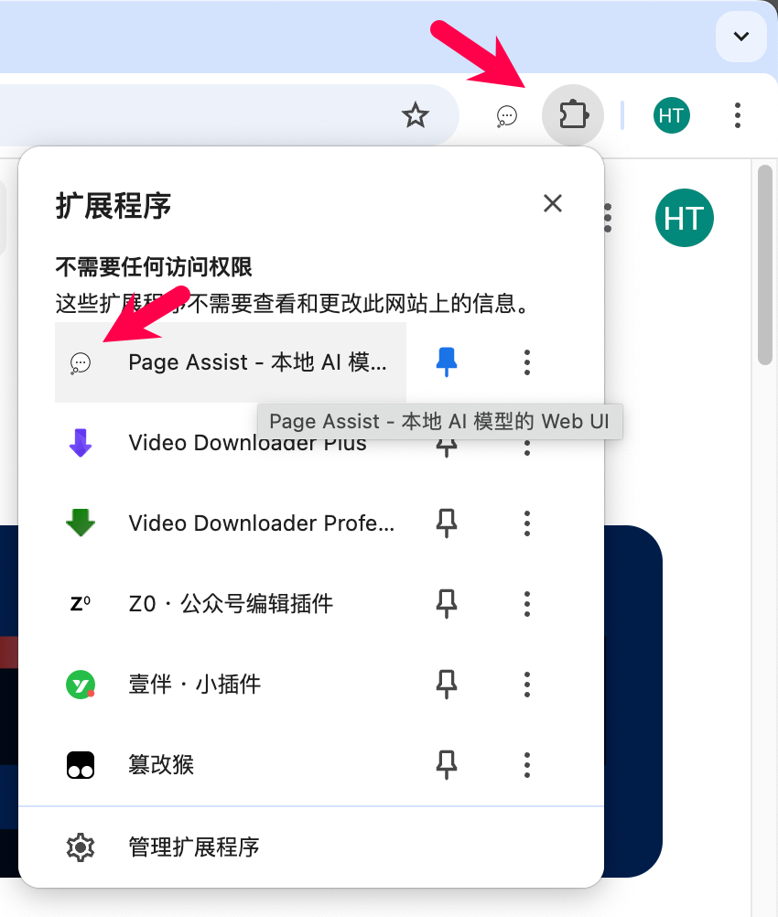Open Video Downloader Professional extension entry
Image resolution: width=778 pixels, height=917 pixels.
[x=231, y=523]
